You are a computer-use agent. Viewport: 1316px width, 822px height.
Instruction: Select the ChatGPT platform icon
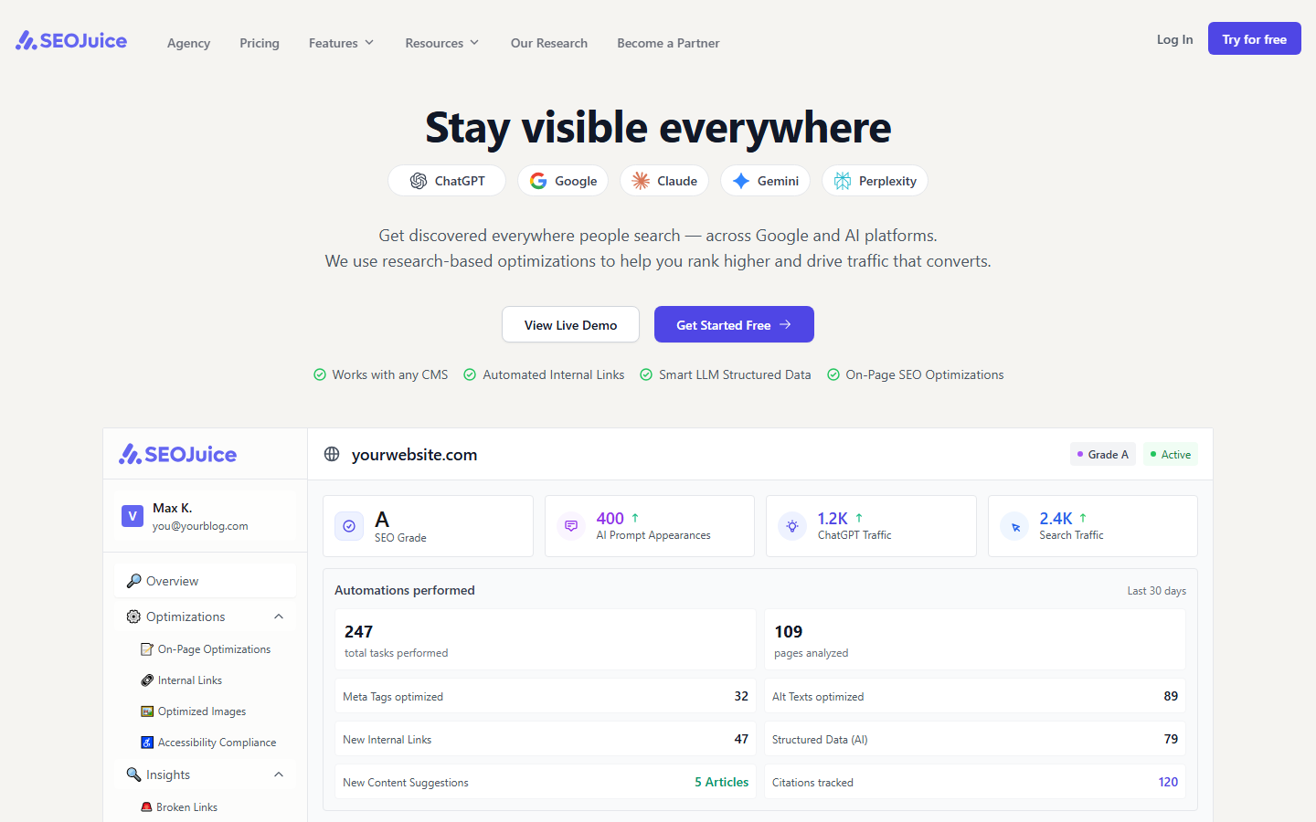(419, 180)
